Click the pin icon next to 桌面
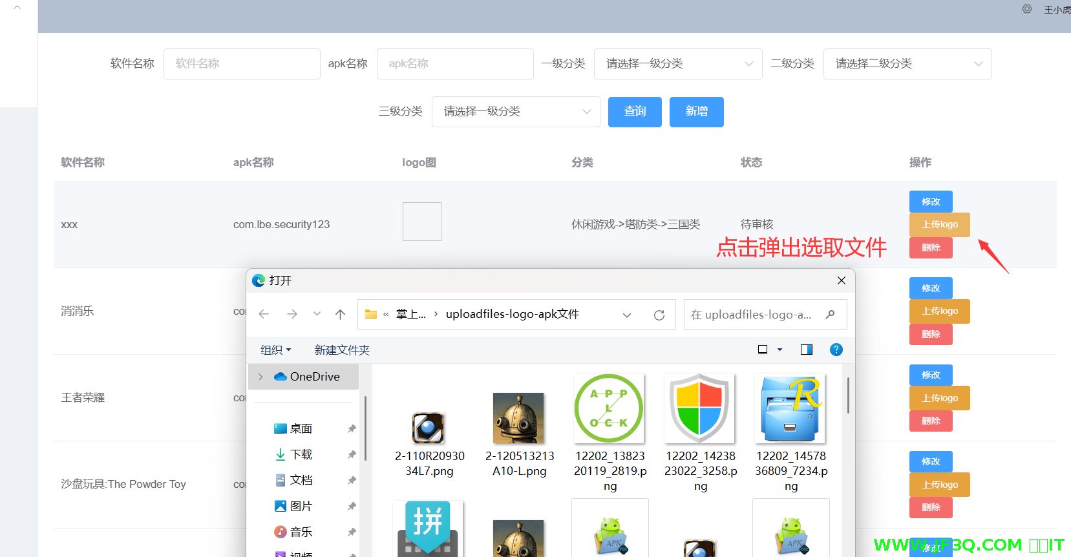Image resolution: width=1071 pixels, height=557 pixels. [352, 428]
